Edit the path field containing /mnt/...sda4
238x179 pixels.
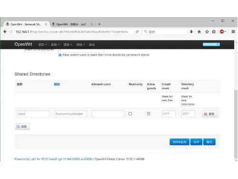tap(70, 114)
